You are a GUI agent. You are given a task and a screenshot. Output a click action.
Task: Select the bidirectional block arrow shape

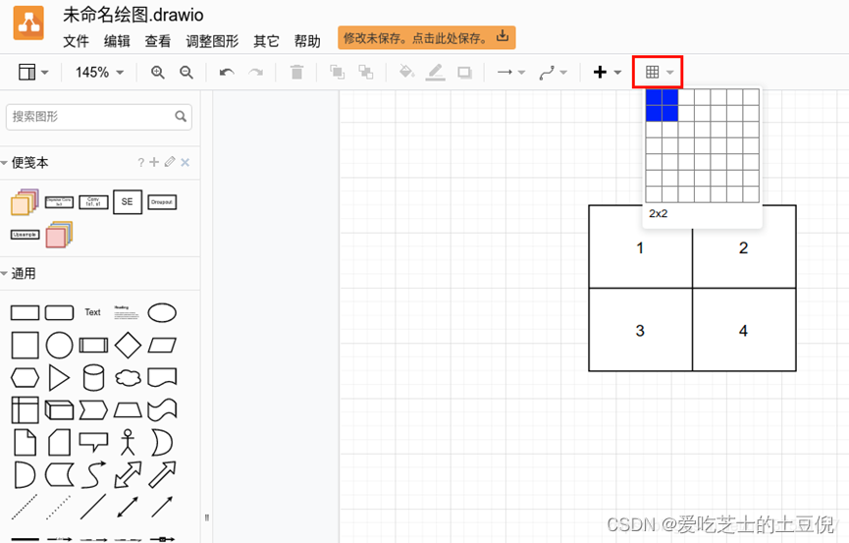[x=128, y=474]
